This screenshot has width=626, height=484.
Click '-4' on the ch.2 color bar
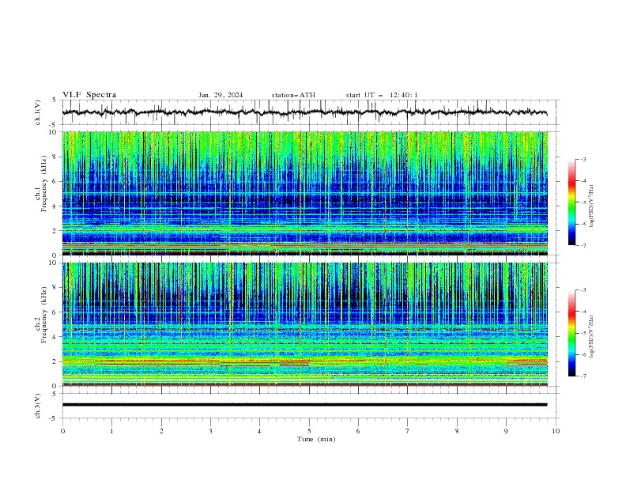point(583,312)
